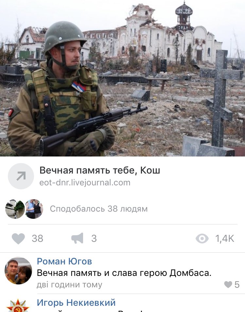The width and height of the screenshot is (245, 312).
Task: Tap the megaphone repost icon
Action: [78, 238]
